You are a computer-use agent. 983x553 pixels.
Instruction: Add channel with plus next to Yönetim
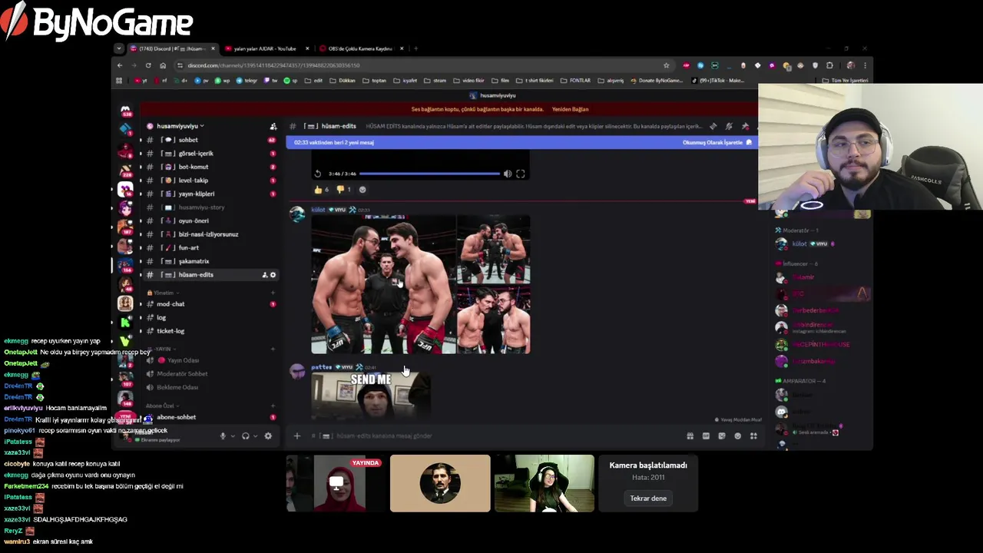click(273, 293)
